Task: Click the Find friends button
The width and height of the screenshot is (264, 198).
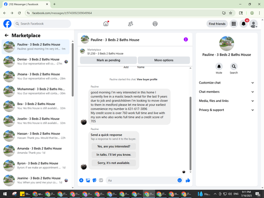Action: tap(217, 24)
